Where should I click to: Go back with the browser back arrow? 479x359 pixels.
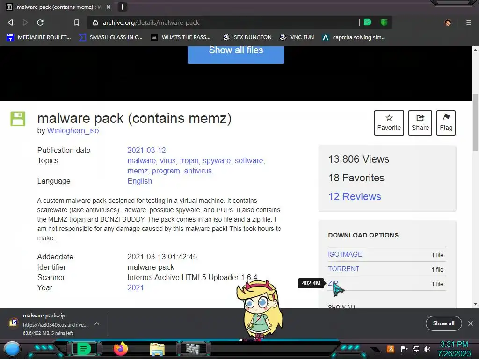tap(10, 22)
